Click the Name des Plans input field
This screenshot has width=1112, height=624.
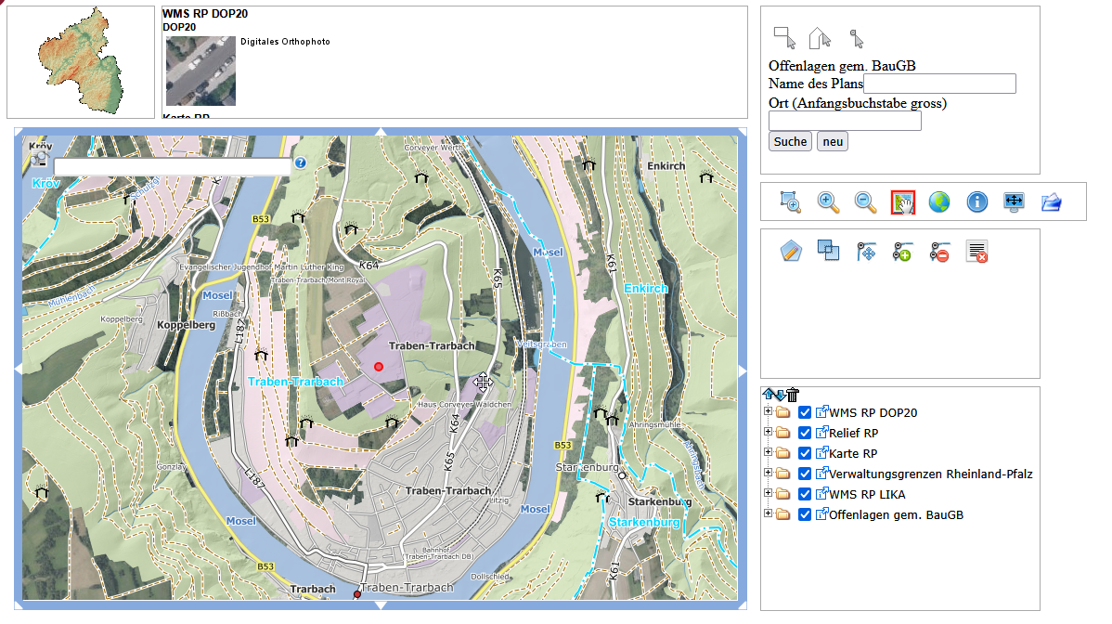tap(939, 84)
